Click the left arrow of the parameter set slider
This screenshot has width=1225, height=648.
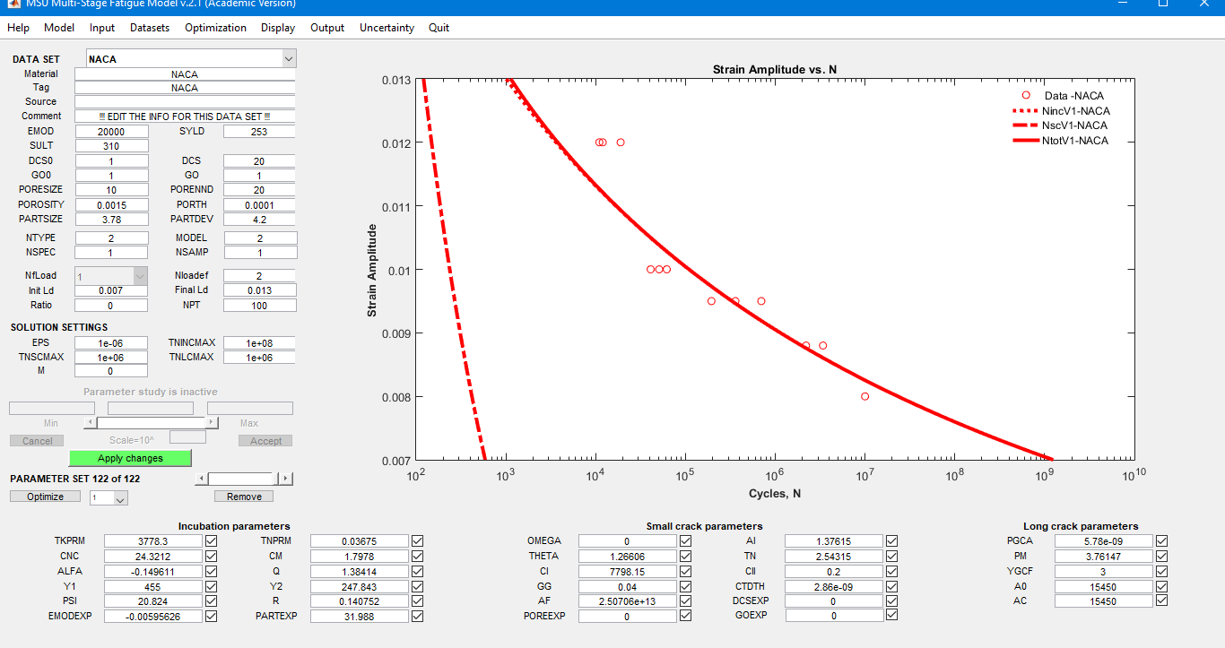click(201, 480)
